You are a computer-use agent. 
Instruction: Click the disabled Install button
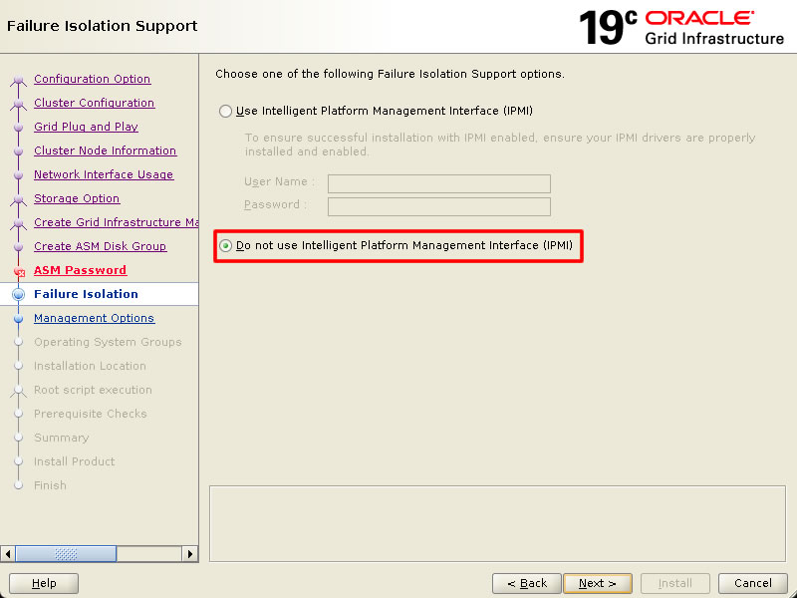point(675,583)
